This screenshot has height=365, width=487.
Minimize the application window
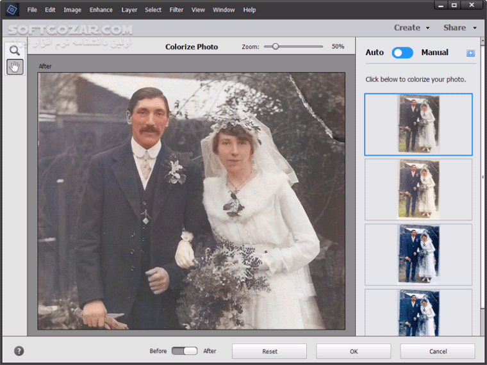441,5
